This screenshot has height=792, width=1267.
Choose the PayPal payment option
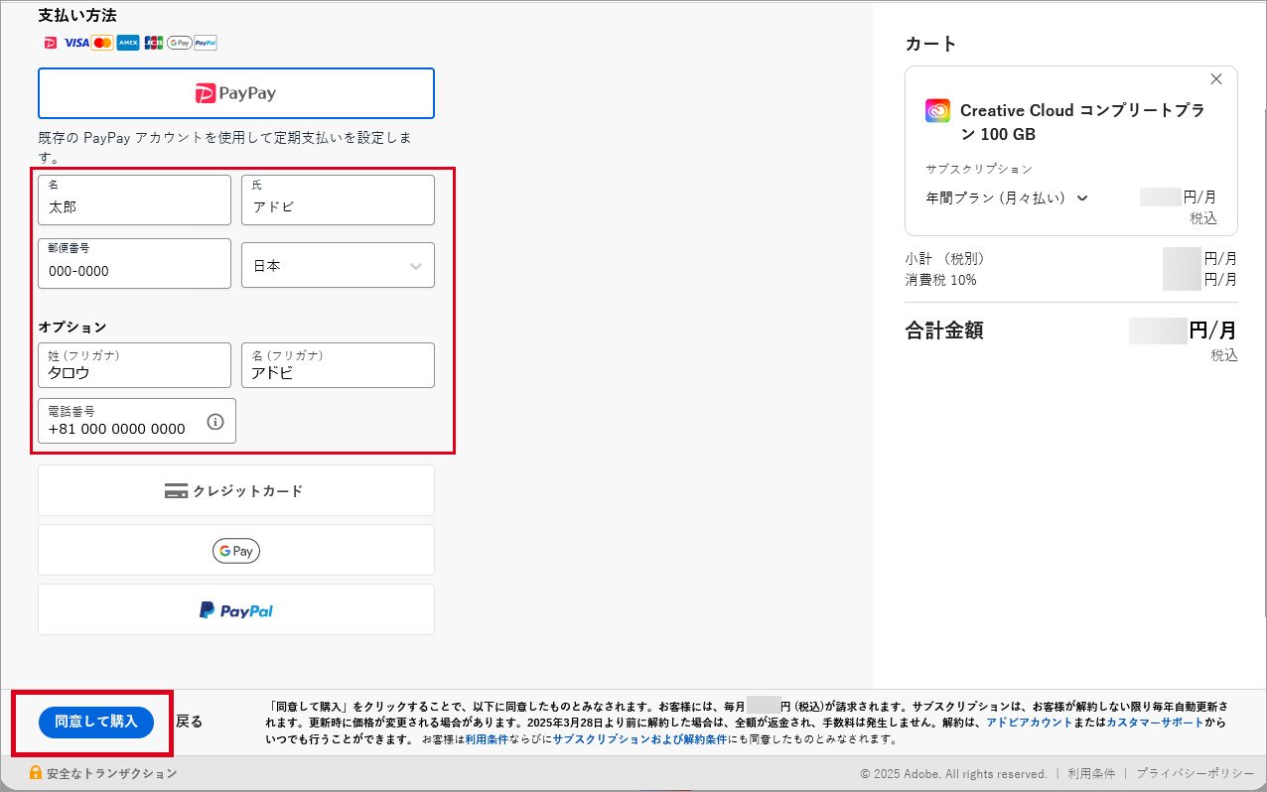[x=236, y=609]
